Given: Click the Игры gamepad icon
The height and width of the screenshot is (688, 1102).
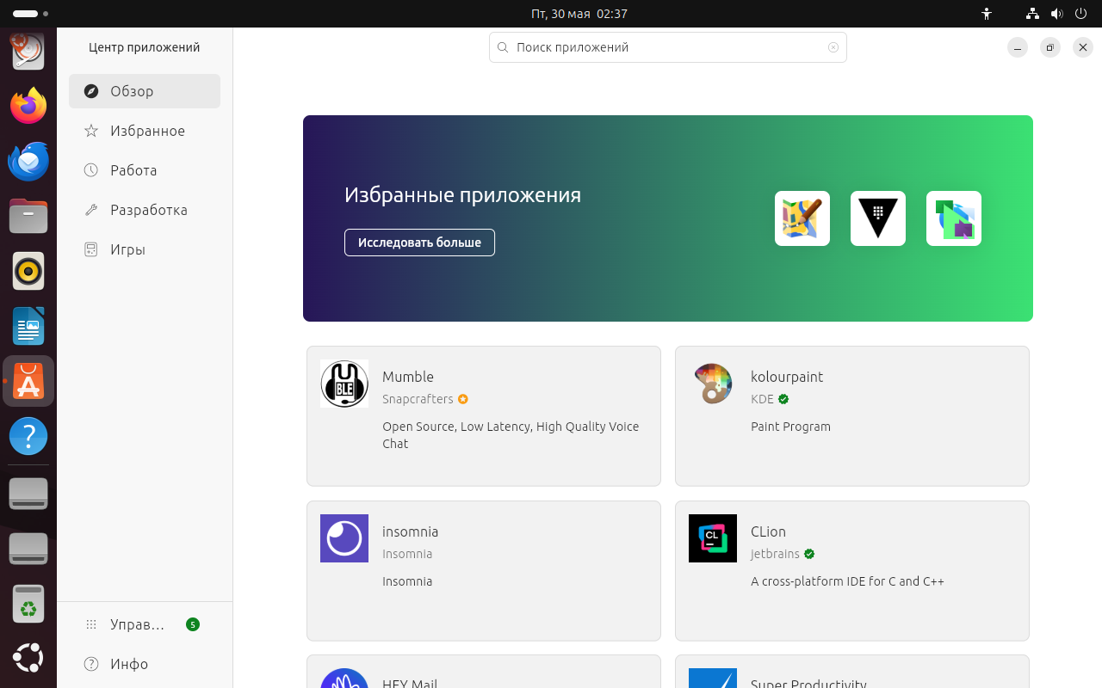Looking at the screenshot, I should pos(91,249).
